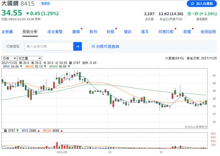Click the 櫃價證 badge next to 8415

(x=45, y=4)
